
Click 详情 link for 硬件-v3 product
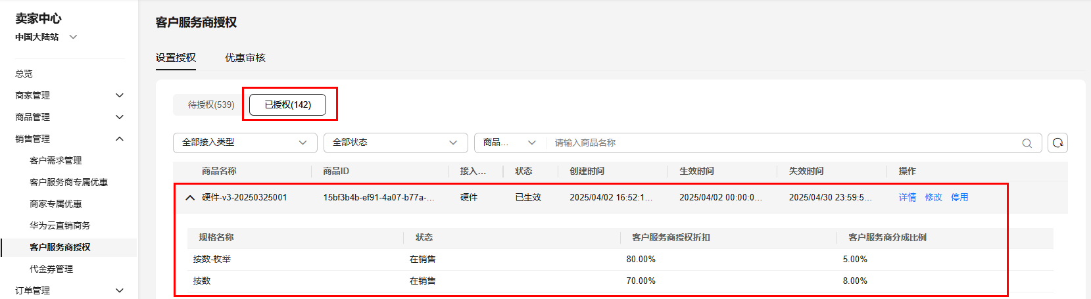(908, 197)
